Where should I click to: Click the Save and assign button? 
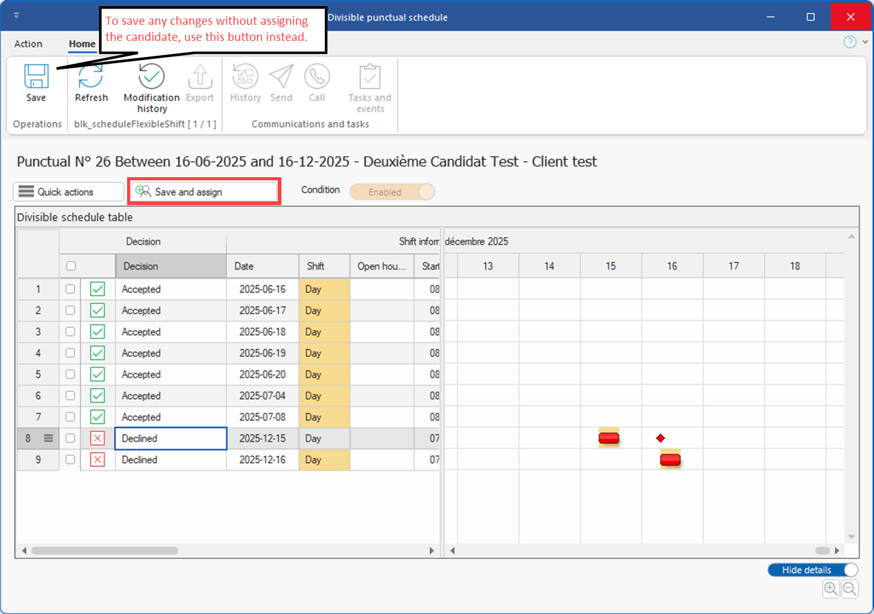point(204,192)
